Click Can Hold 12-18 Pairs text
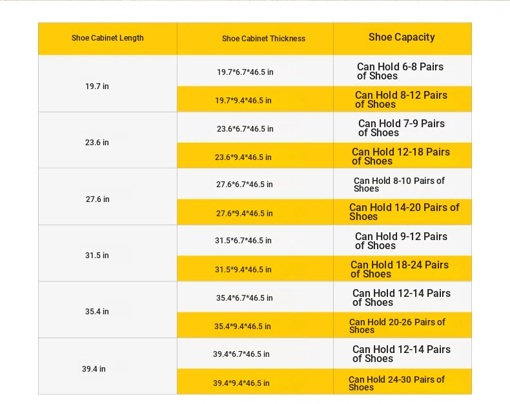Screen dimensions: 510x404 (401, 152)
